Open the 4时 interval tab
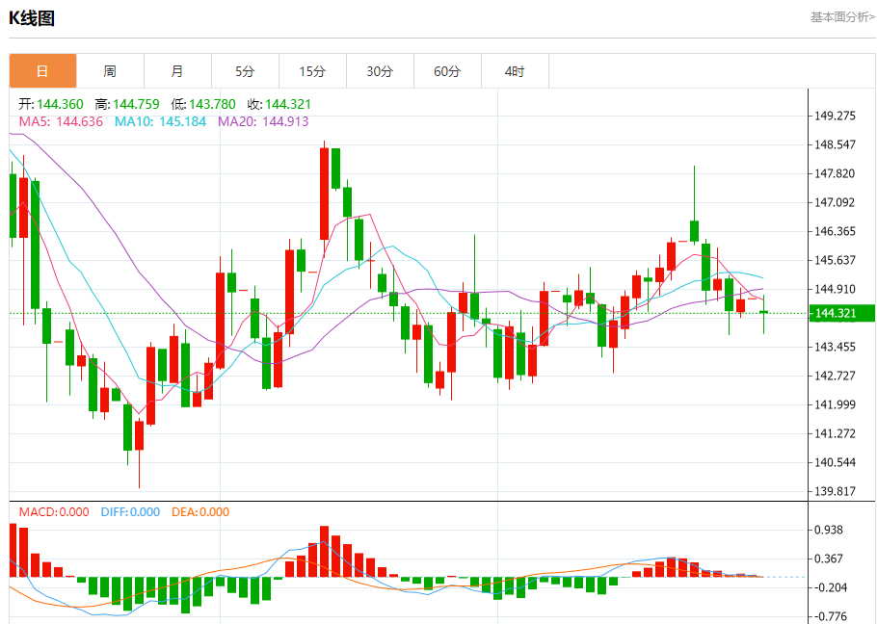Viewport: 877px width, 624px height. coord(516,71)
